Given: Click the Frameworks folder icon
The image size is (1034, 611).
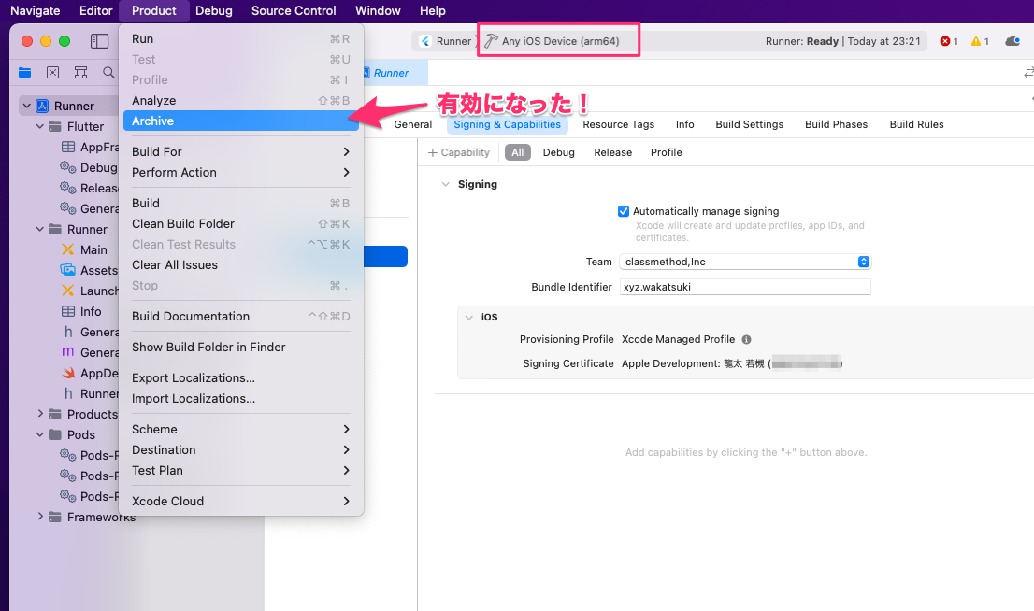Looking at the screenshot, I should pyautogui.click(x=55, y=517).
